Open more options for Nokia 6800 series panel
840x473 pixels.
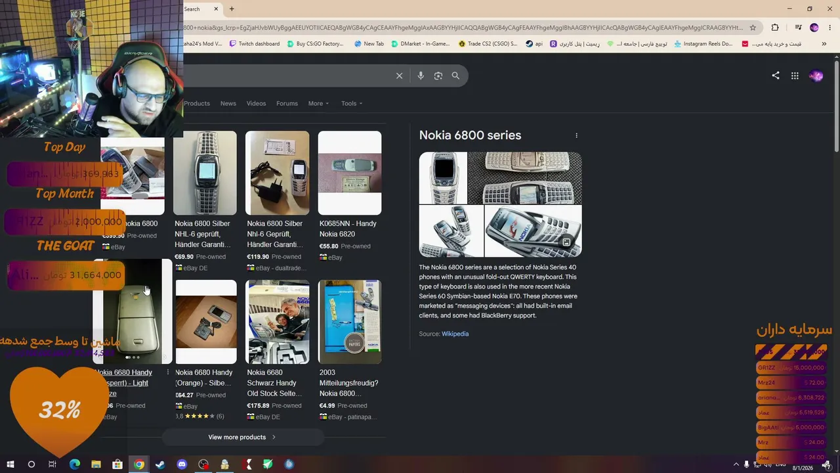coord(576,135)
